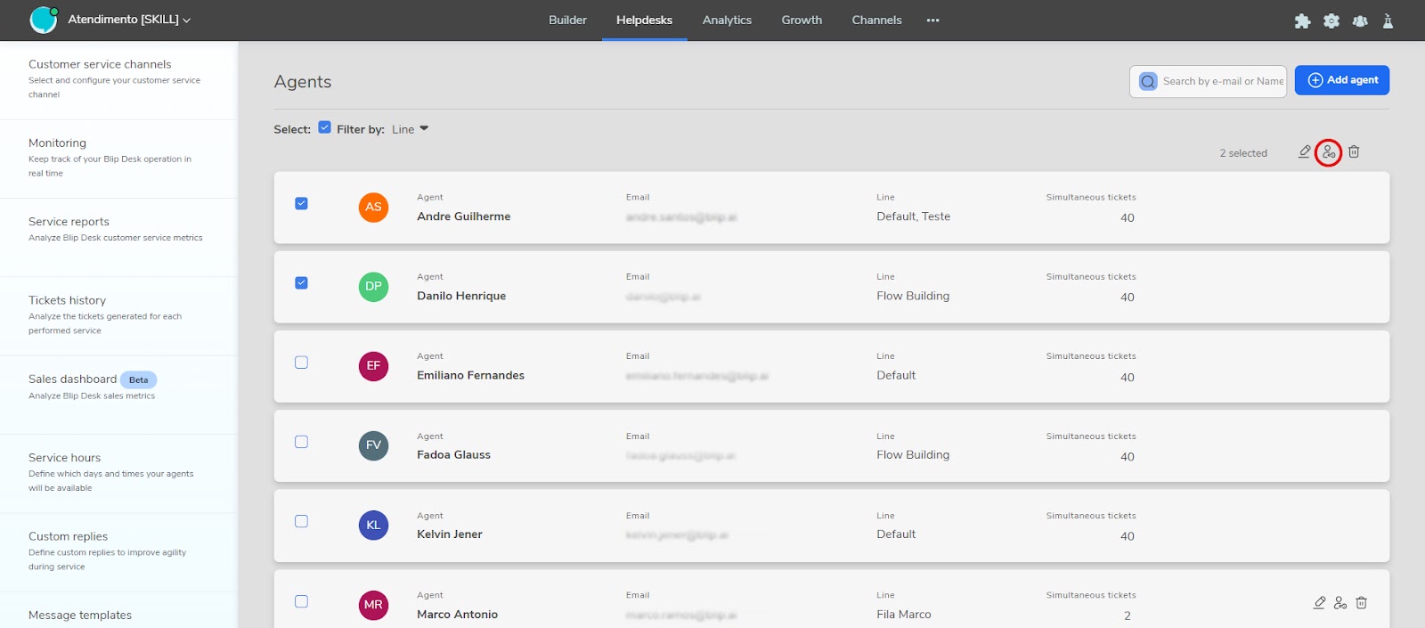This screenshot has width=1425, height=628.
Task: Open Service reports in the sidebar
Action: pos(69,222)
